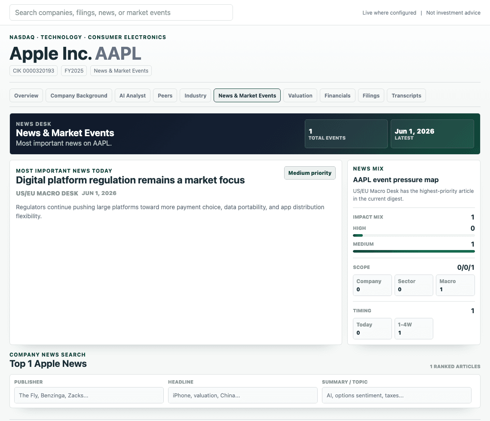
Task: Select the Peers tab
Action: tap(165, 95)
